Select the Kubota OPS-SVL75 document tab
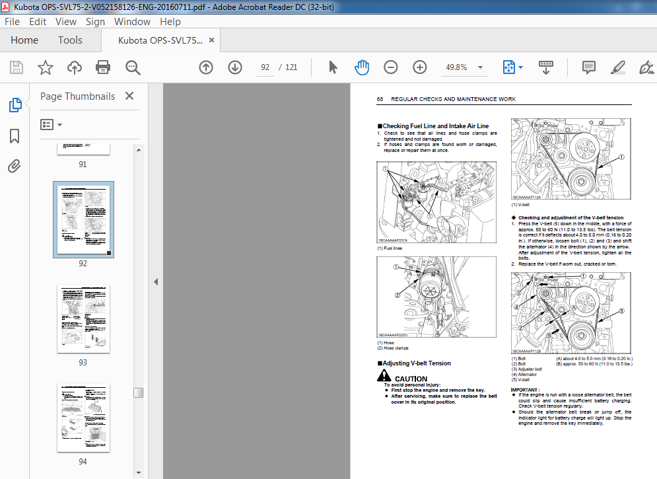The height and width of the screenshot is (479, 657). (160, 40)
